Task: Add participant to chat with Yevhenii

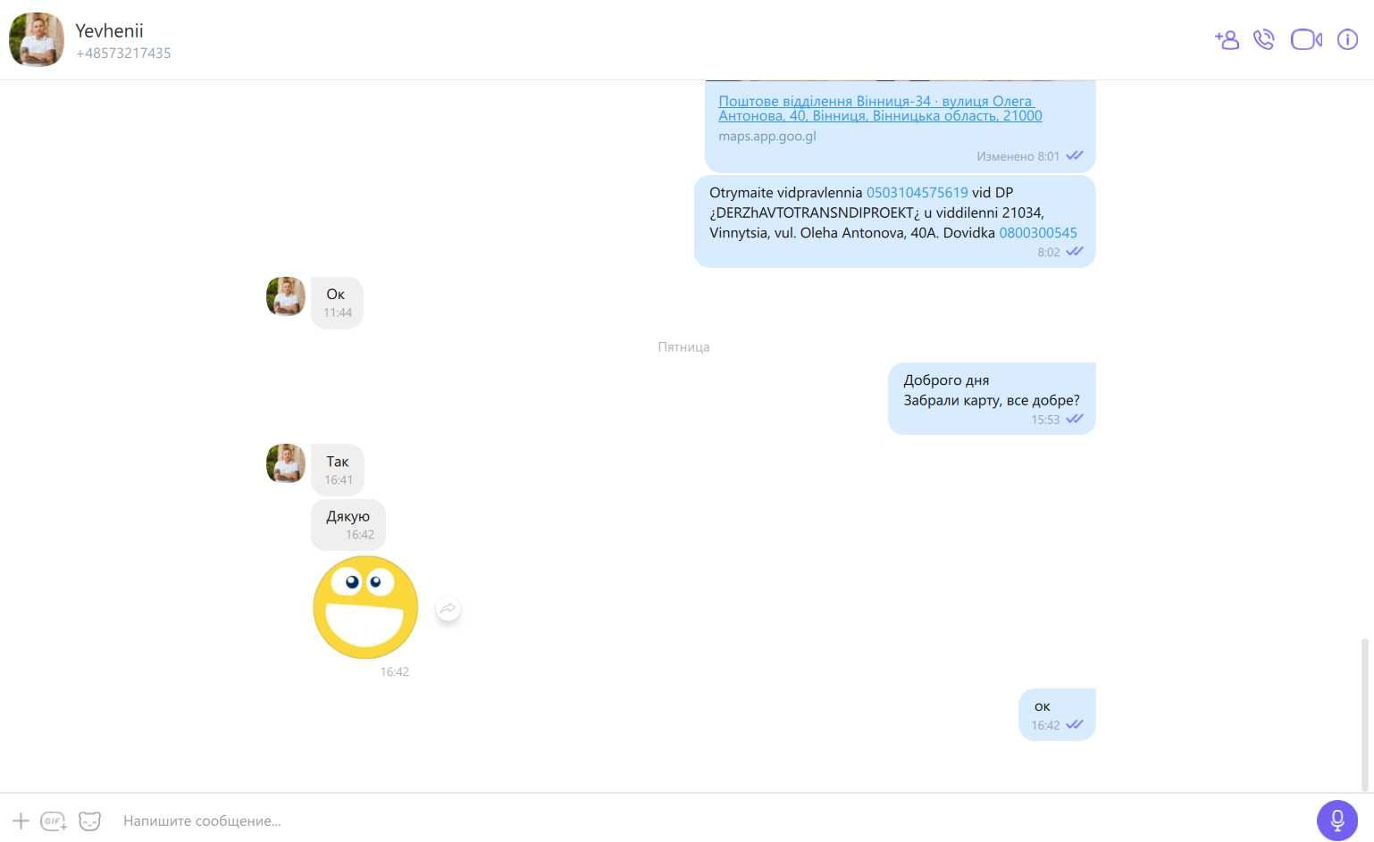Action: tap(1227, 39)
